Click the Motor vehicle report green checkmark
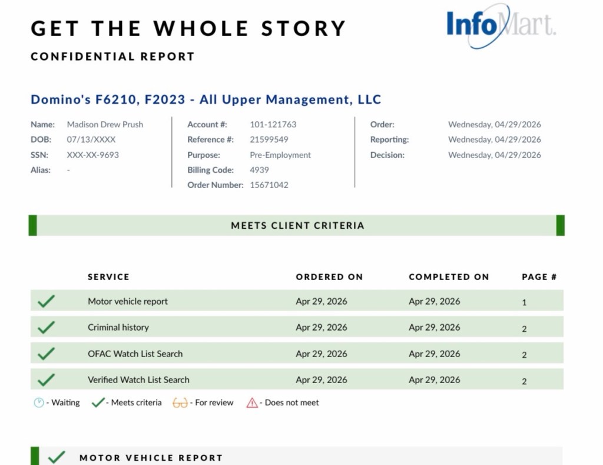This screenshot has height=465, width=603. click(46, 301)
